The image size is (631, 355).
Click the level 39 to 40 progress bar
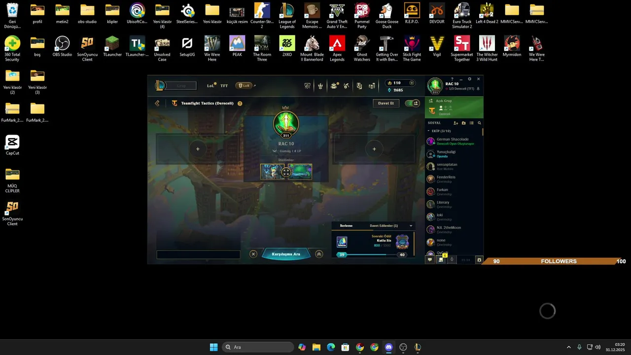coord(372,255)
